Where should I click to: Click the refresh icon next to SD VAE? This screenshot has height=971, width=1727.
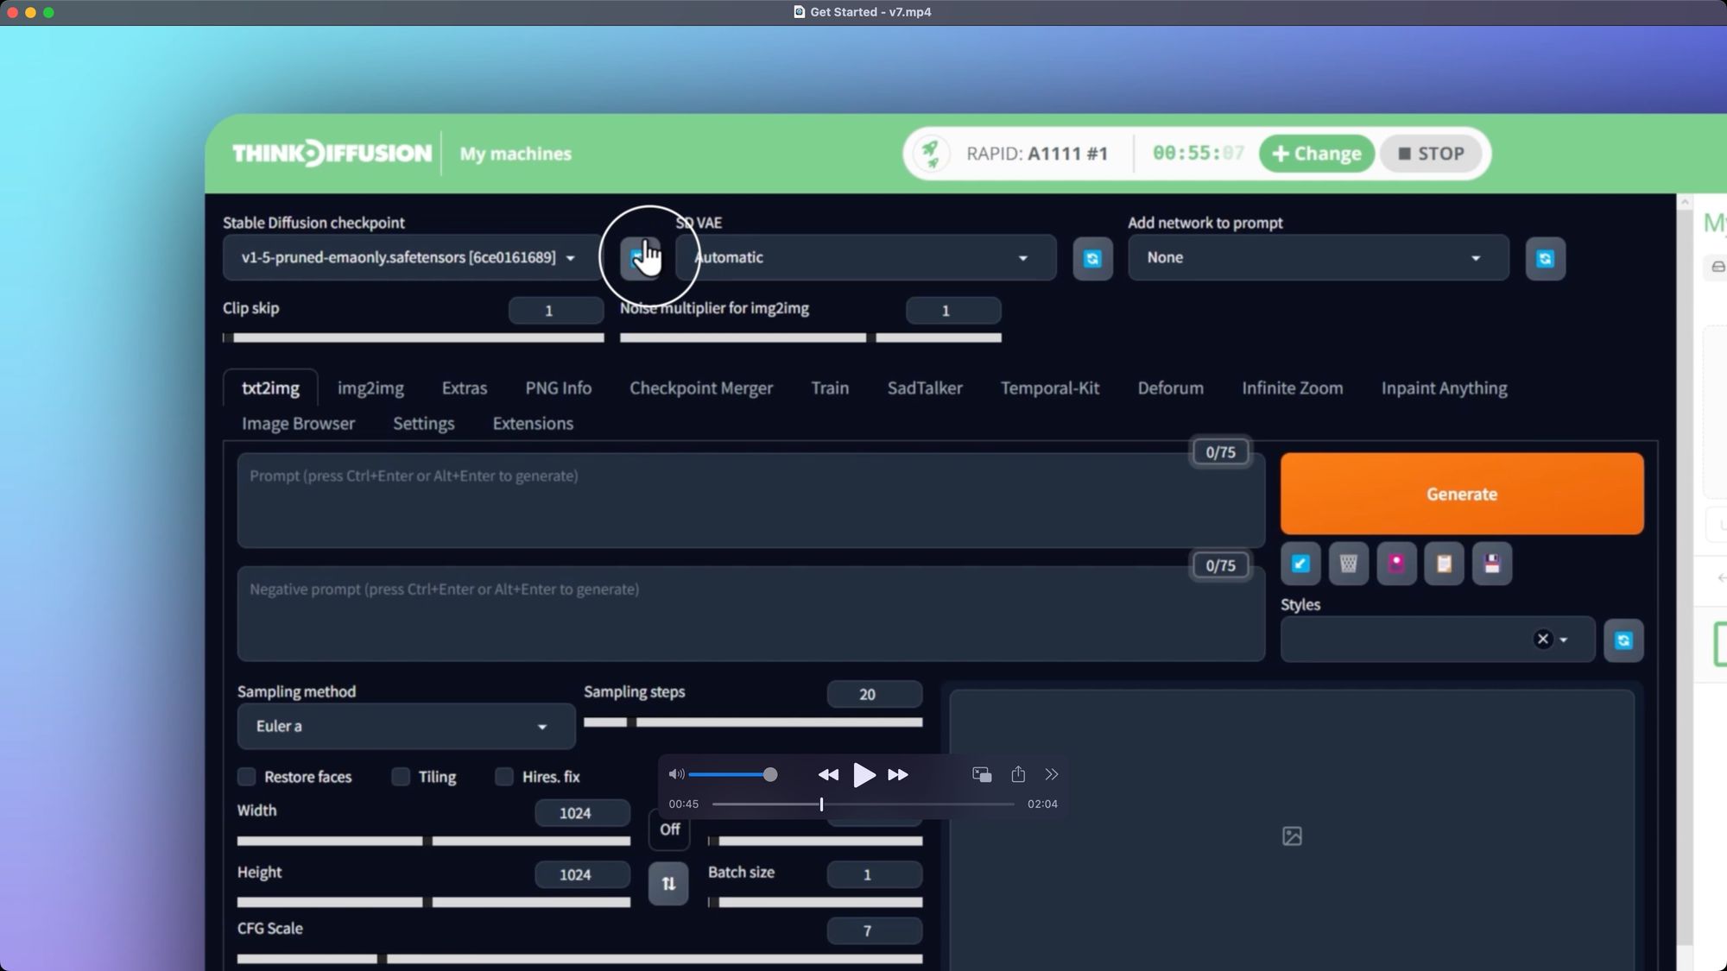pos(1092,258)
